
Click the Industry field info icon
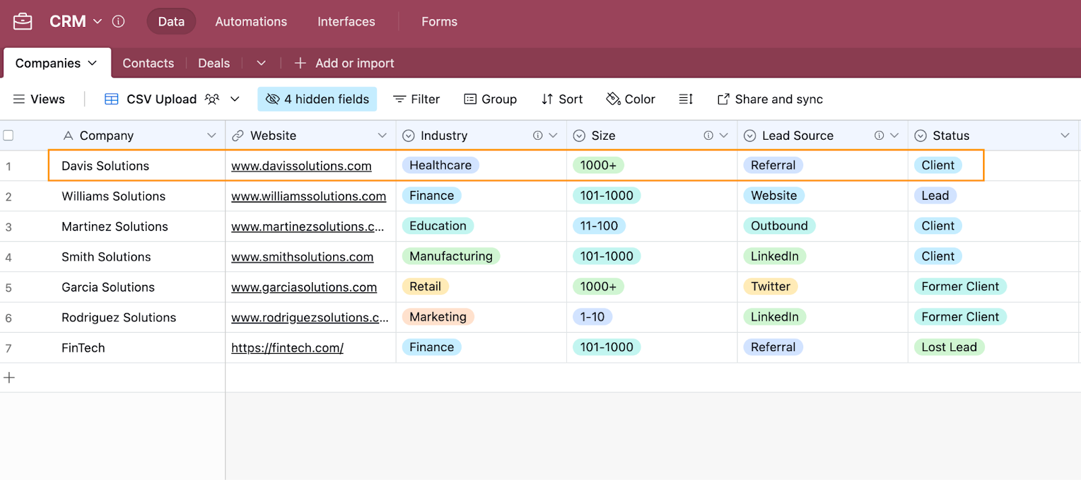[x=538, y=136]
